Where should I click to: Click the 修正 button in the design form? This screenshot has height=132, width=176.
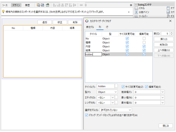tap(60, 22)
